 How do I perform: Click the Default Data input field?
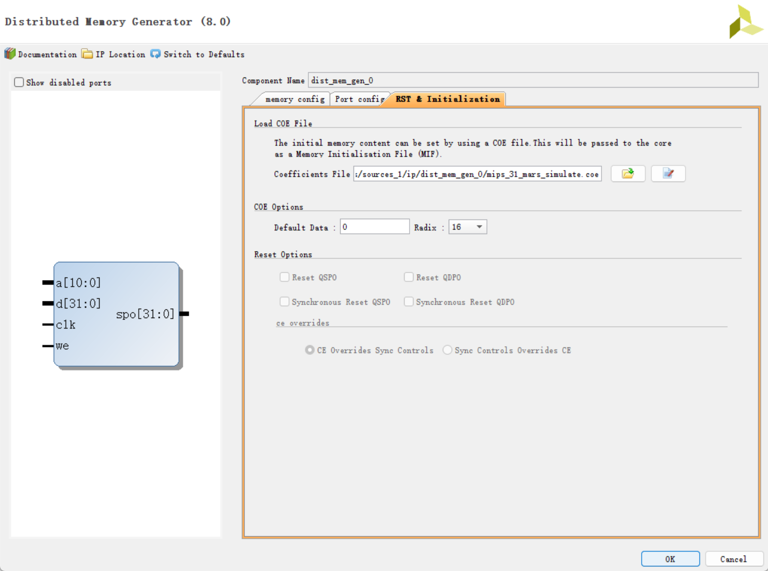click(x=375, y=227)
